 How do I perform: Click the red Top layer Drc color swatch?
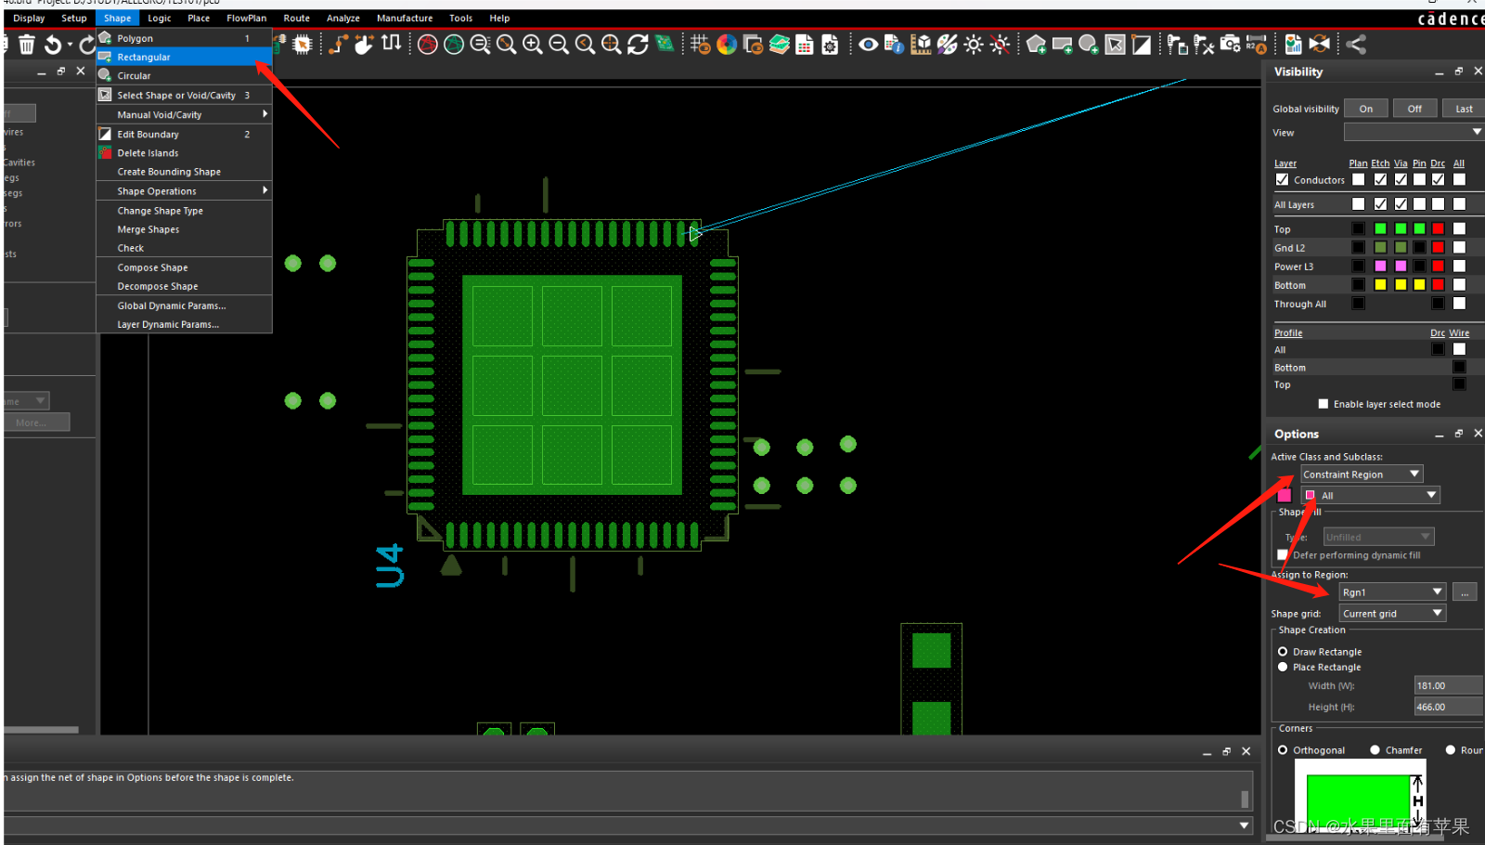(x=1438, y=229)
